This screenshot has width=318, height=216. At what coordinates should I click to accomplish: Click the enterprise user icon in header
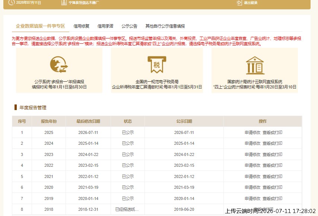point(64,3)
